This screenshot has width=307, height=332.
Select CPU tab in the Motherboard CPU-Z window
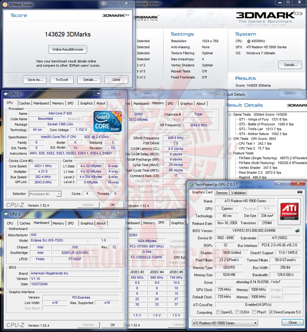pos(10,223)
